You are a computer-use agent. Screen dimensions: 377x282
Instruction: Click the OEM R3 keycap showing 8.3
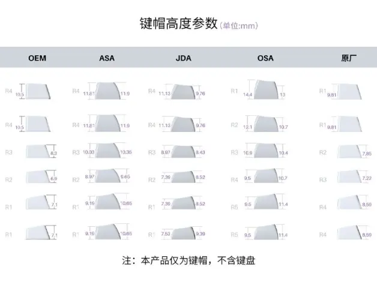[38, 151]
